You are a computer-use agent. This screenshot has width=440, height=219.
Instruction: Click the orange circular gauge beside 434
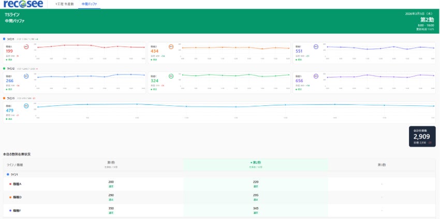pyautogui.click(x=171, y=47)
